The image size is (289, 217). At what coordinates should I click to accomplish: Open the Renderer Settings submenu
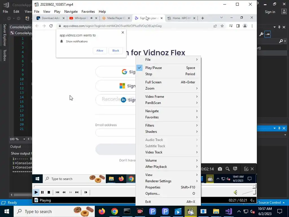point(168,181)
